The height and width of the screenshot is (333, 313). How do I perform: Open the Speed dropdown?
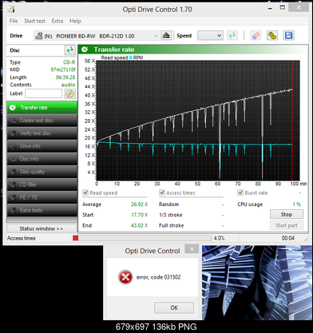click(x=210, y=35)
